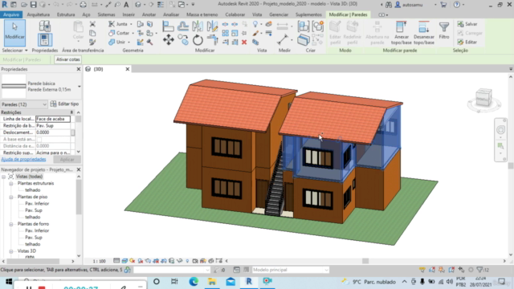Click the Salvar selection button

point(467,24)
